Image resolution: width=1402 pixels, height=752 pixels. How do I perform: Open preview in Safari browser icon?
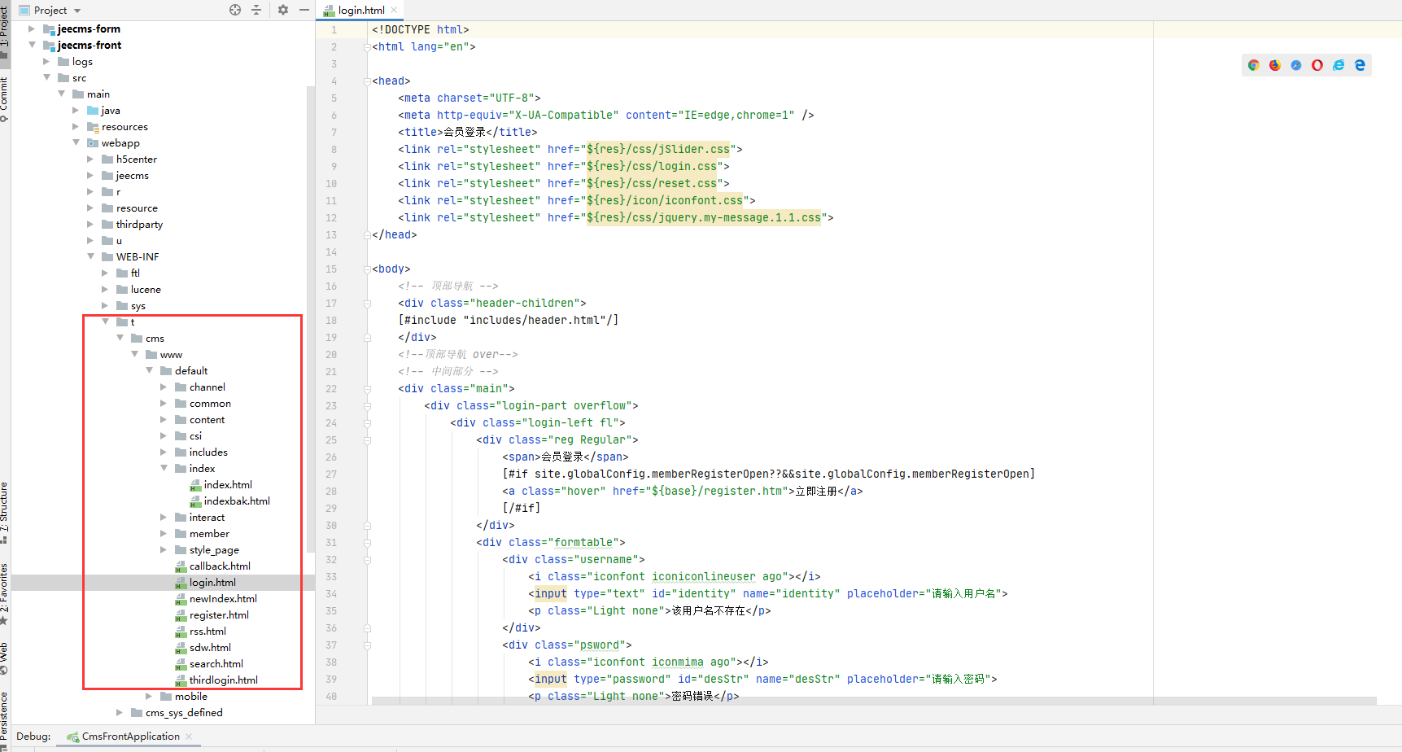click(1295, 65)
